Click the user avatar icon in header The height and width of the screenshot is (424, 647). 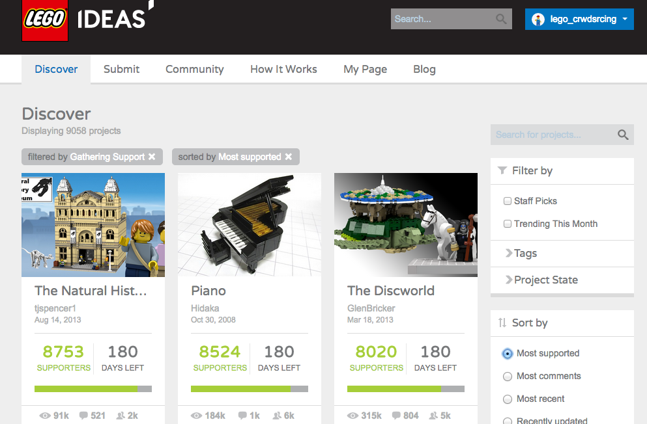pyautogui.click(x=538, y=19)
